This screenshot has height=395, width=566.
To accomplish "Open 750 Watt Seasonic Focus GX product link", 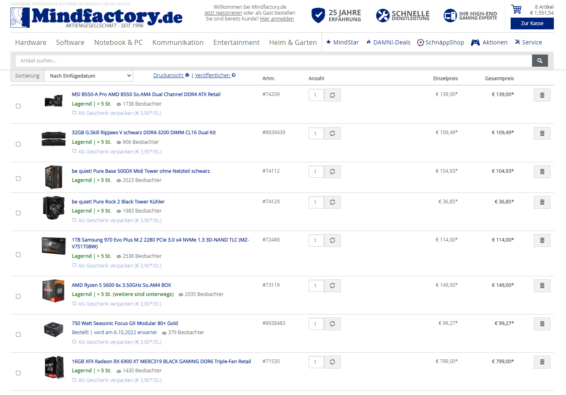I will point(125,323).
